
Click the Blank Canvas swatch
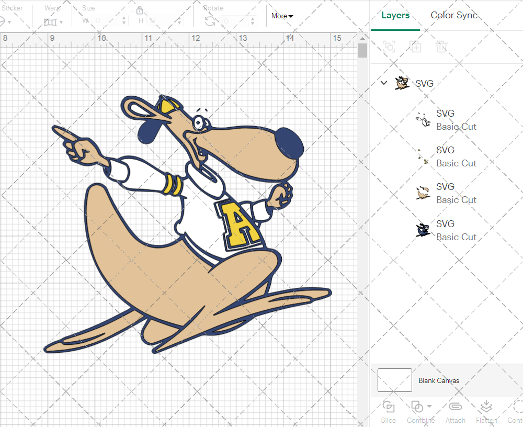pos(394,380)
